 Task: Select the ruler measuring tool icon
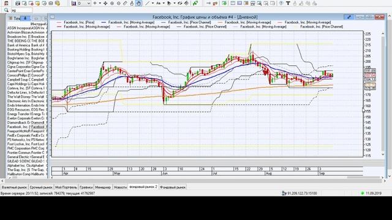(125, 3)
